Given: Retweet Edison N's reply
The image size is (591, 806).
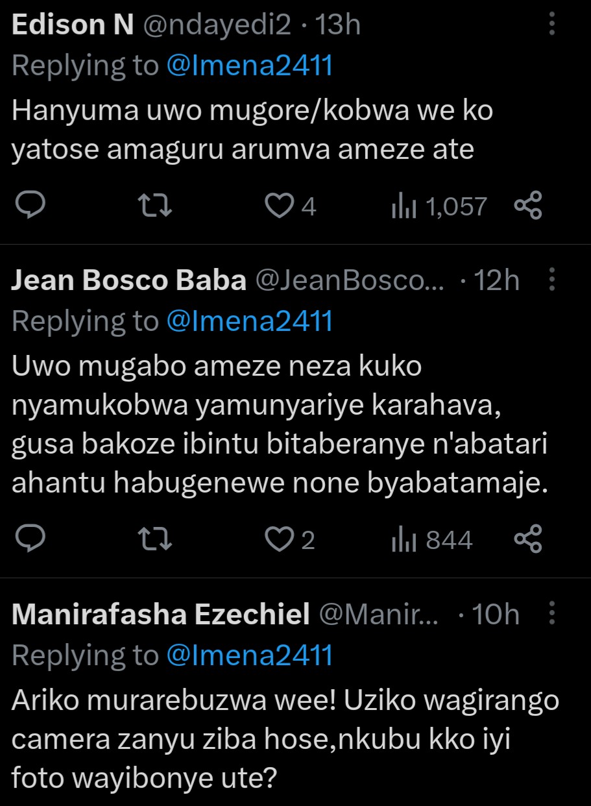Looking at the screenshot, I should click(156, 206).
